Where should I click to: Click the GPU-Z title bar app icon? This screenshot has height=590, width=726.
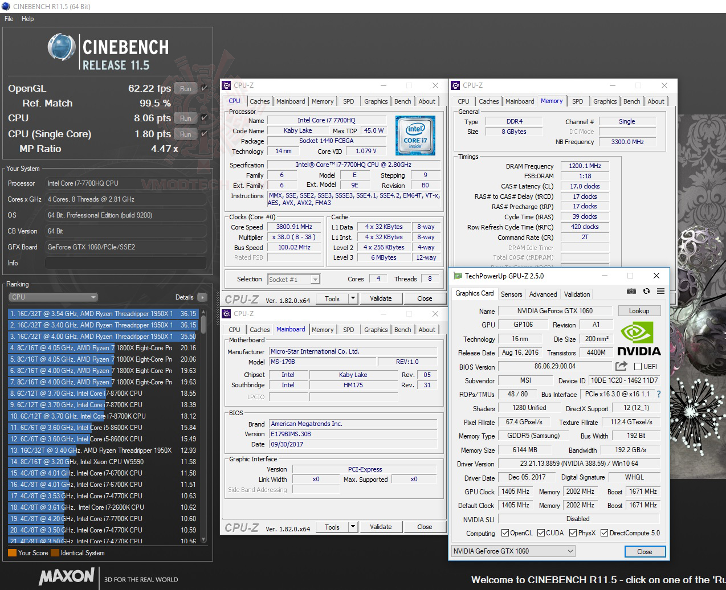[458, 276]
